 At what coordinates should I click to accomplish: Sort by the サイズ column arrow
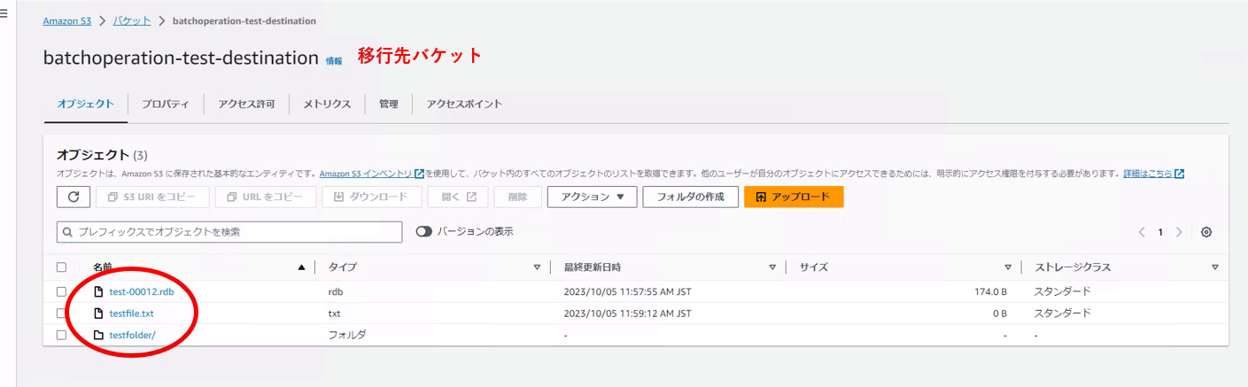click(x=1008, y=267)
